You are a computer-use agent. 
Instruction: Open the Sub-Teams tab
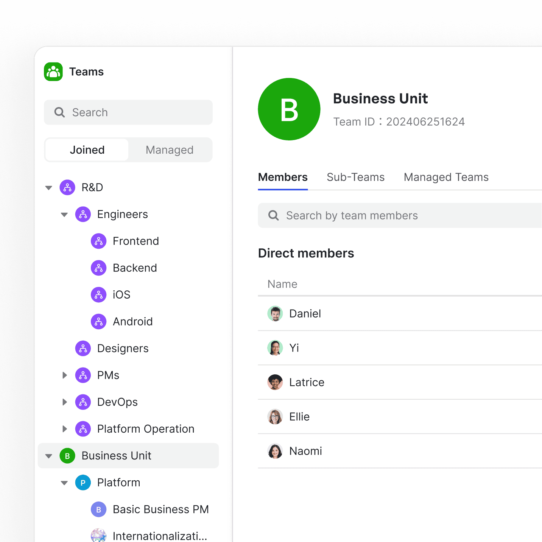pyautogui.click(x=355, y=177)
